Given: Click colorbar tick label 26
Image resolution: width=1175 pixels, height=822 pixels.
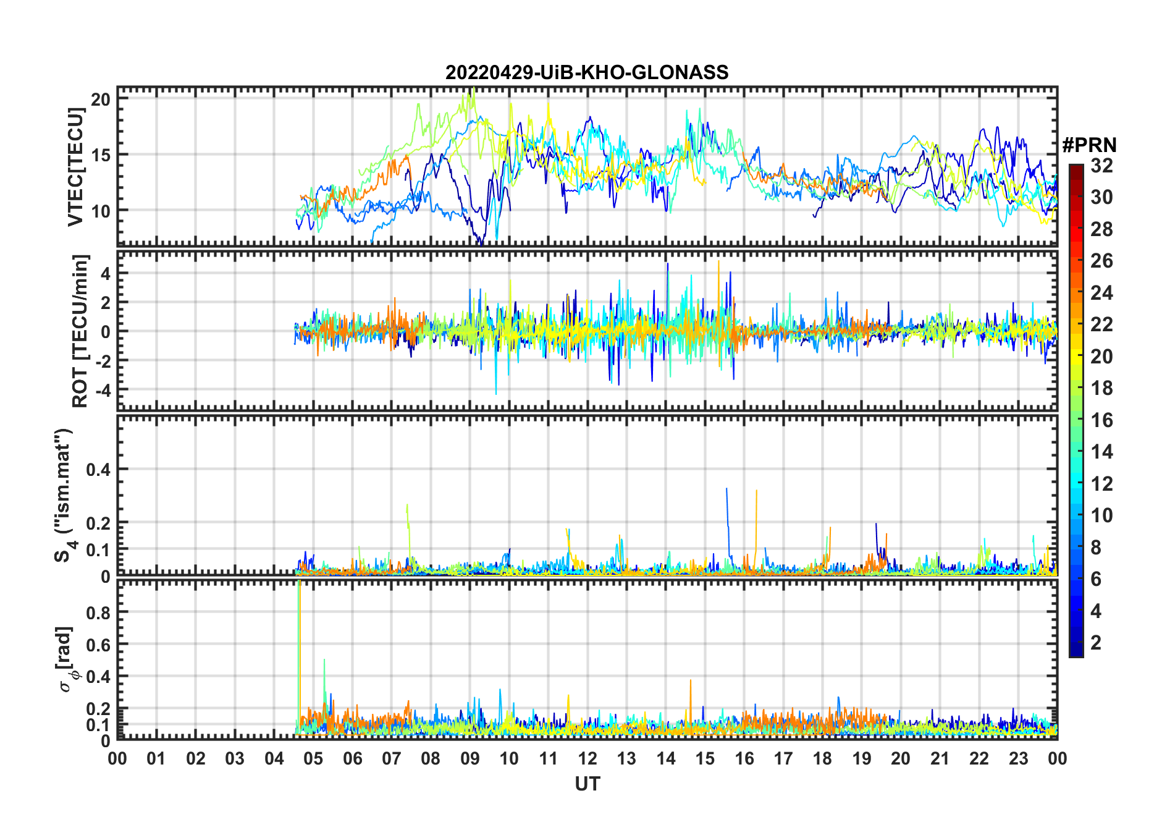Looking at the screenshot, I should coord(1101,261).
